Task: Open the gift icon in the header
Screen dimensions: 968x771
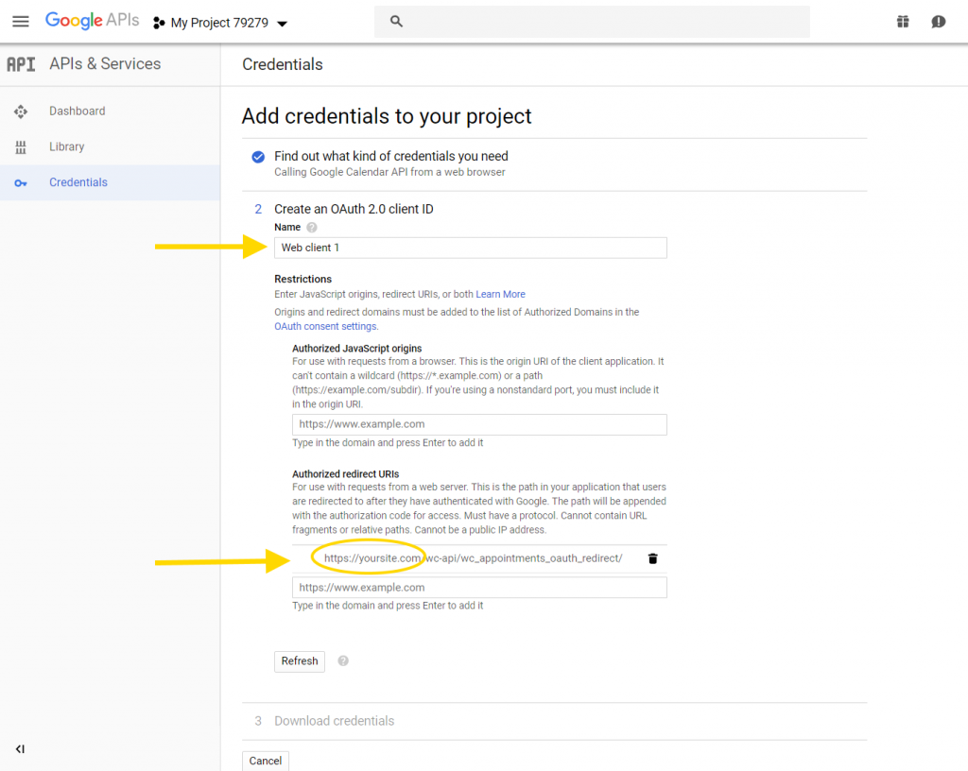Action: (x=903, y=22)
